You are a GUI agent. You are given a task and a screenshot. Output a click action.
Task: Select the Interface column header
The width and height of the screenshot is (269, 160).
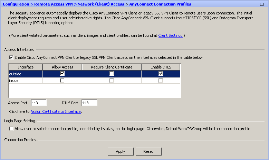[26, 67]
